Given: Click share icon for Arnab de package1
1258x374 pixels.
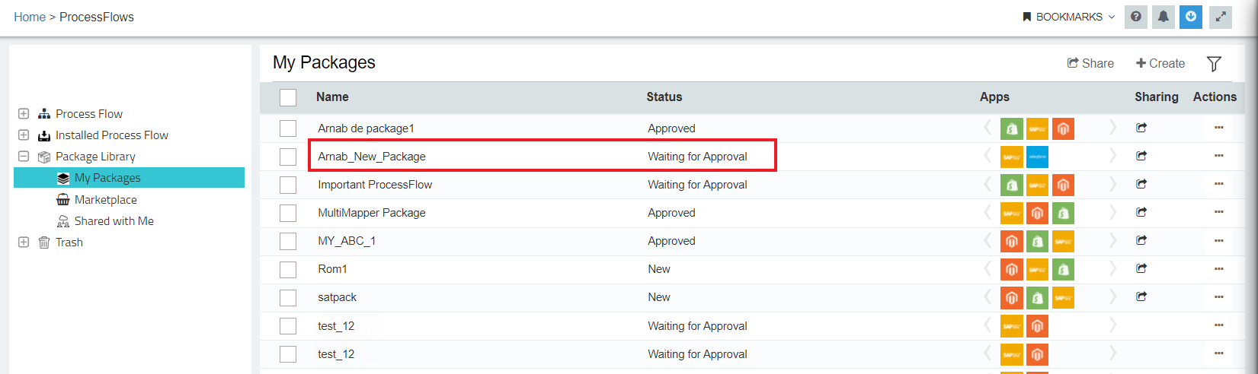Looking at the screenshot, I should pyautogui.click(x=1141, y=128).
